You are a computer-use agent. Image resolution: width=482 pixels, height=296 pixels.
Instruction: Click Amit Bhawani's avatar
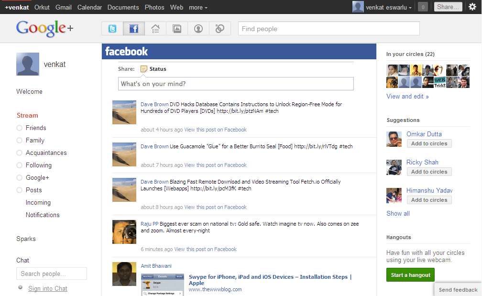tap(124, 274)
